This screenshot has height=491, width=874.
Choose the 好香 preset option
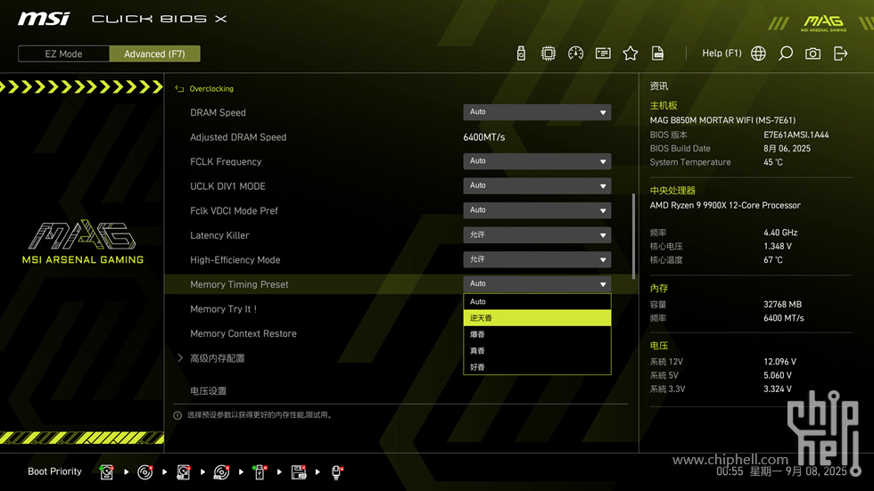coord(537,367)
